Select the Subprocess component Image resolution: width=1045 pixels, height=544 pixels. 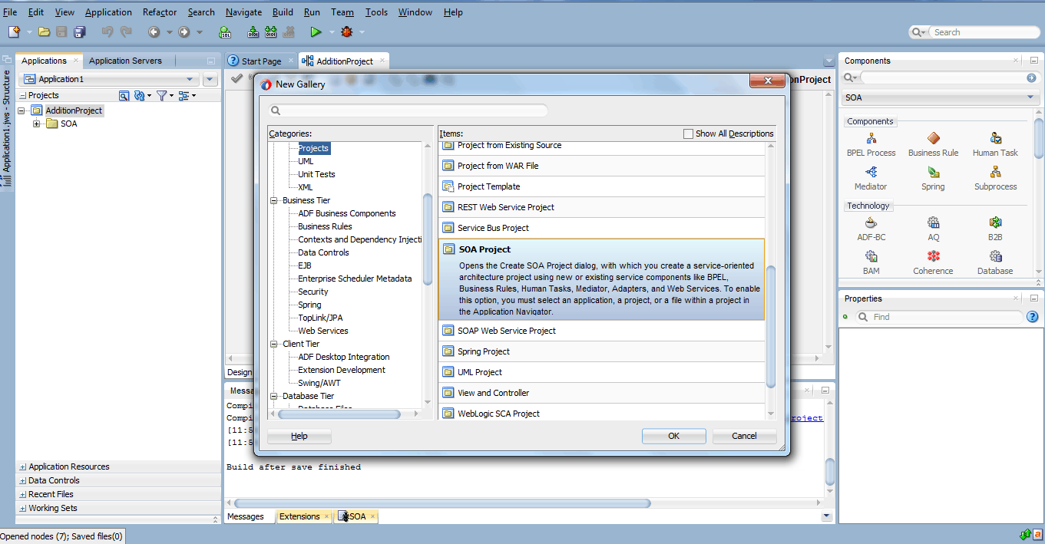pos(995,178)
